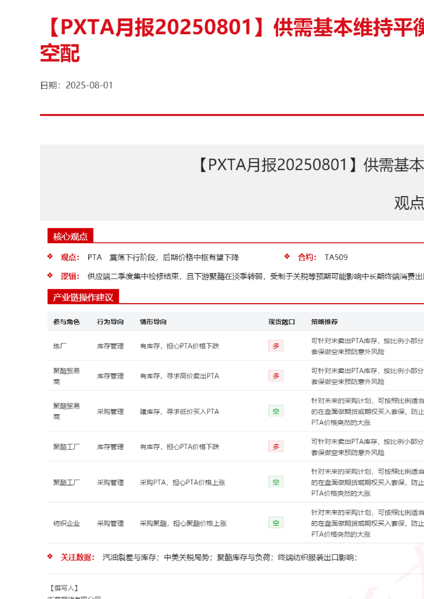Click the date text 2025-08-01
424x599 pixels.
pyautogui.click(x=89, y=85)
